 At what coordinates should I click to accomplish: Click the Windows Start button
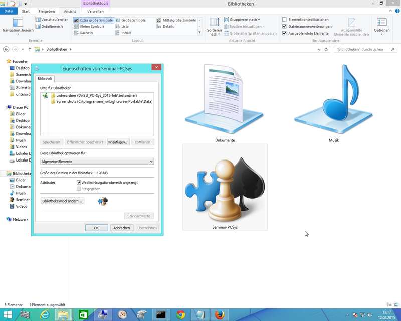point(8,315)
